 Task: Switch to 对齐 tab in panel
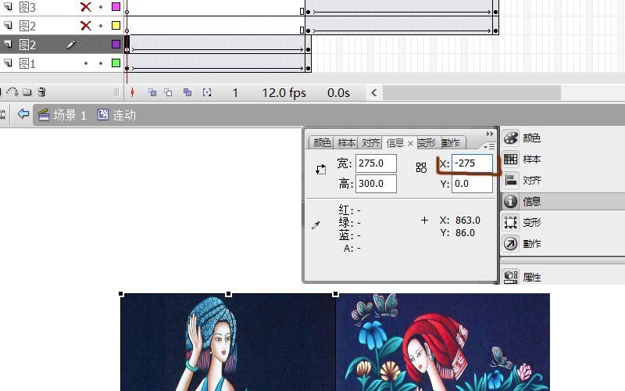(x=370, y=143)
